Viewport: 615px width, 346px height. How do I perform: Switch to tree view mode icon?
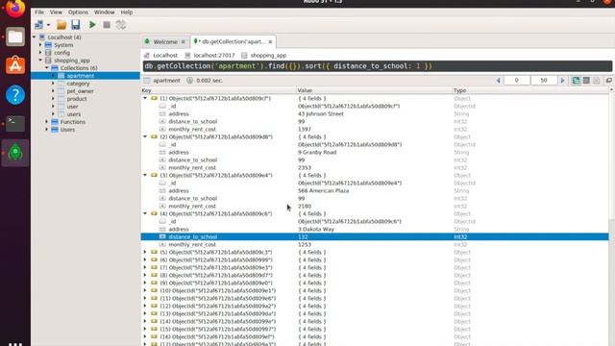pos(576,81)
